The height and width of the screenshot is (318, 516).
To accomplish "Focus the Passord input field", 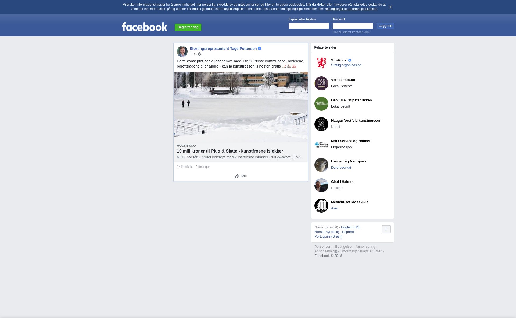I will point(353,26).
